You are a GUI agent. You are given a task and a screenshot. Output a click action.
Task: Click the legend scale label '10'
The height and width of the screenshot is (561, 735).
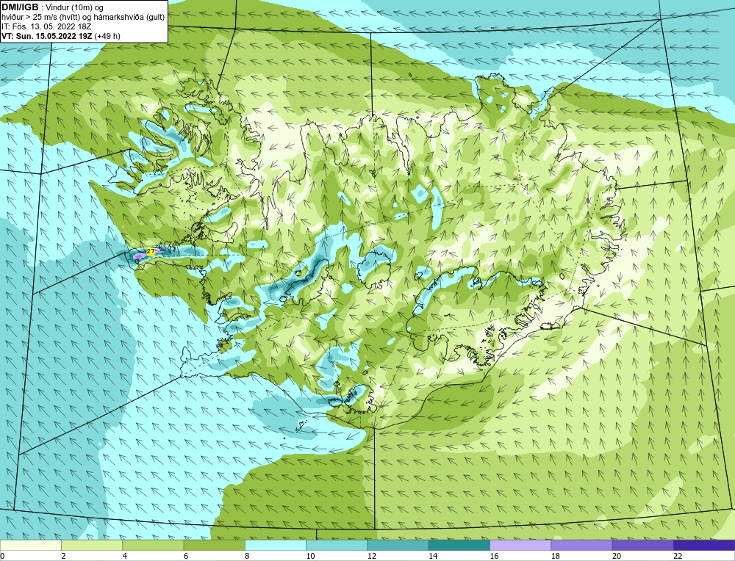click(x=310, y=556)
